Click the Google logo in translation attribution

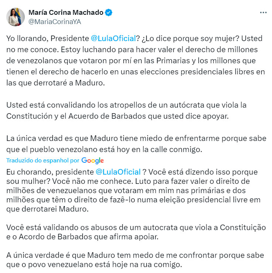click(x=92, y=161)
